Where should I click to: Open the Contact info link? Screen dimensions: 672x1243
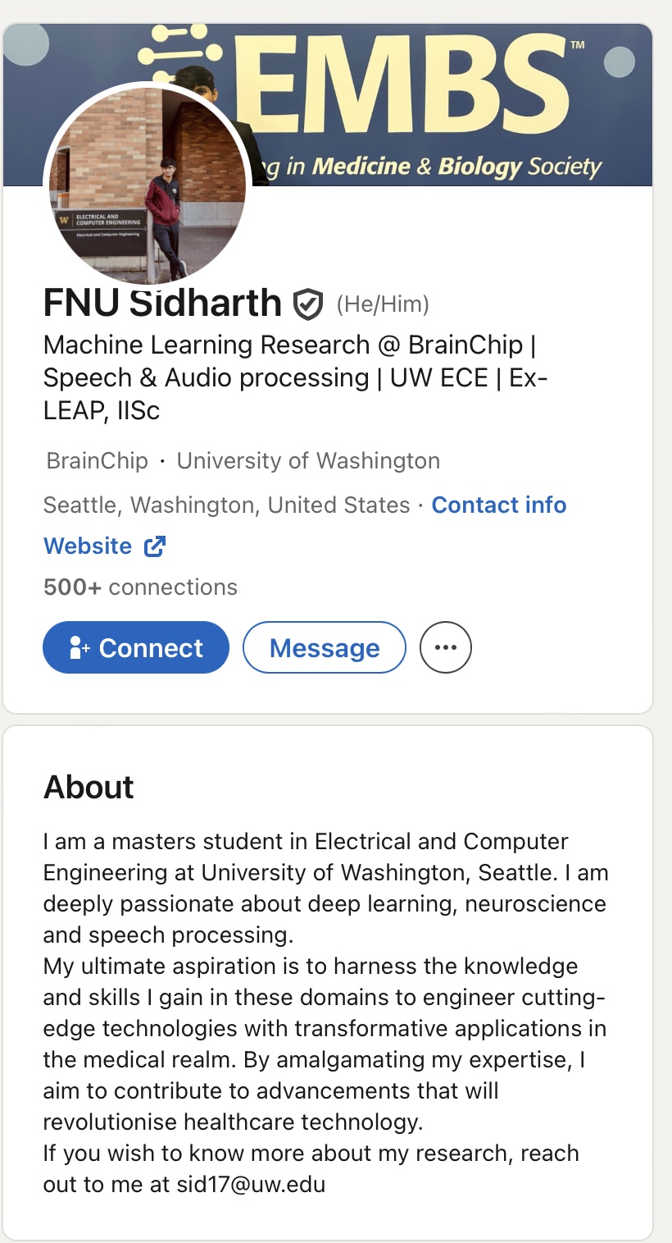click(x=499, y=505)
